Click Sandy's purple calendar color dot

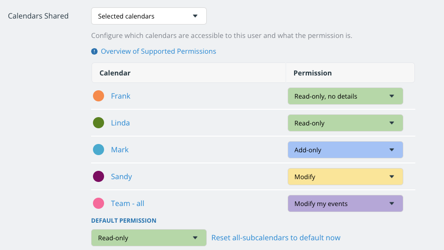pos(99,176)
